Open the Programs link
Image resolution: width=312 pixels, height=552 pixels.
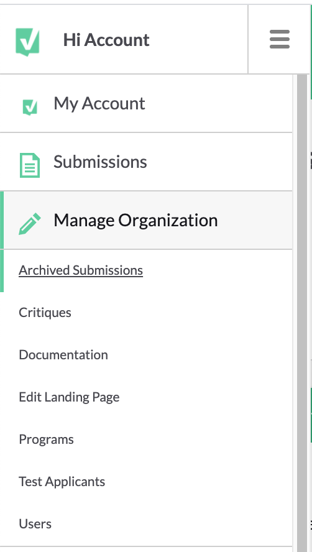click(46, 439)
